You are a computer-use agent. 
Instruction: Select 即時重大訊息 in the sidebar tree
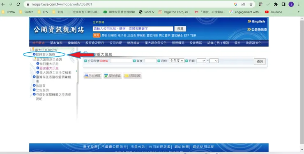click(45, 55)
